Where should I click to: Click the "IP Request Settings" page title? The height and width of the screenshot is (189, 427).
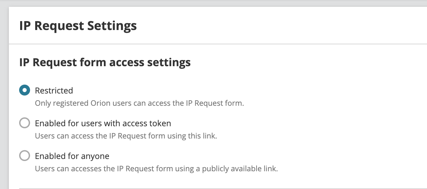[x=78, y=26]
